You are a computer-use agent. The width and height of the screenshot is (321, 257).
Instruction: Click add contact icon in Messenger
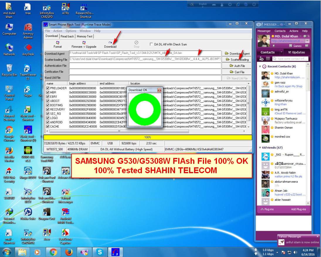pos(261,59)
